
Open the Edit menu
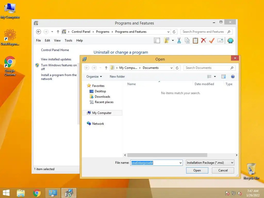tap(47, 40)
